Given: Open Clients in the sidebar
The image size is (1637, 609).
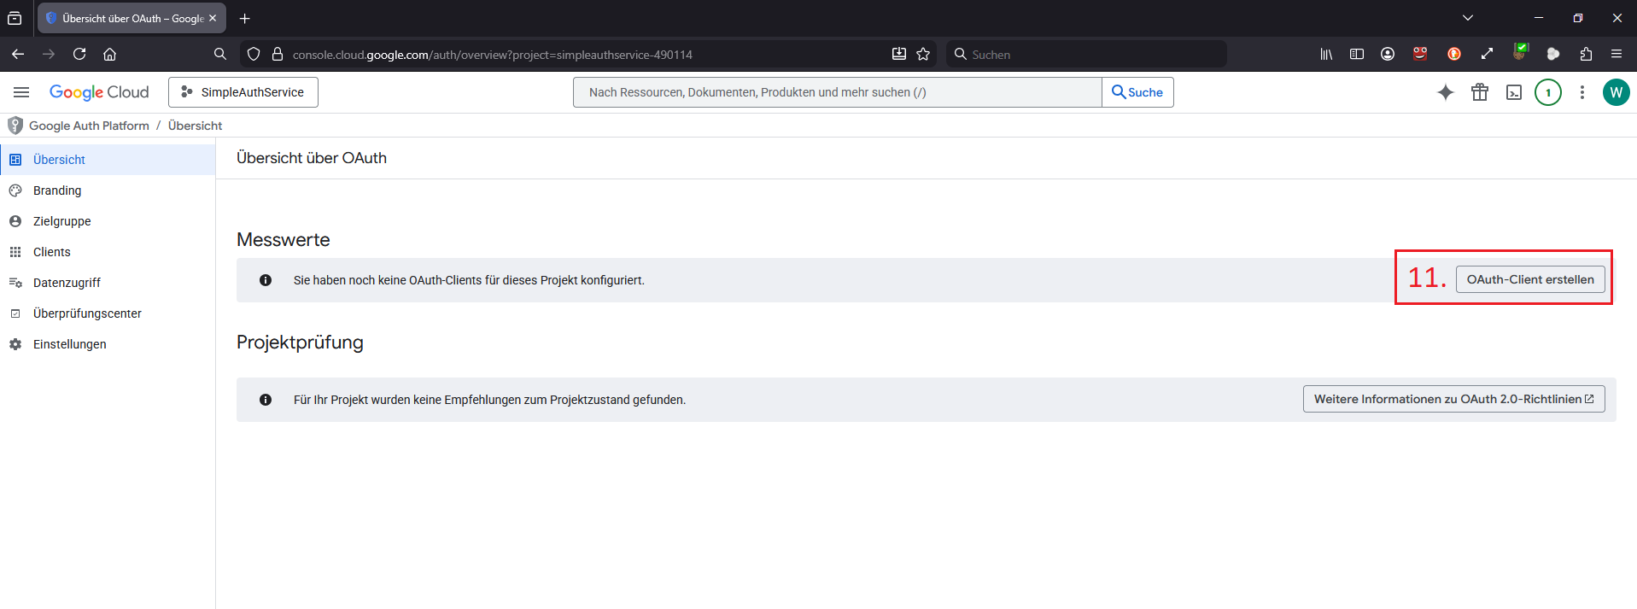Looking at the screenshot, I should tap(108, 252).
